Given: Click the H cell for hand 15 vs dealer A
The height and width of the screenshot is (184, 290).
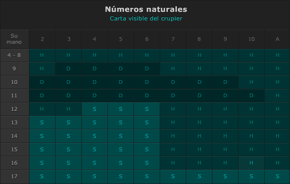Looking at the screenshot, I should pyautogui.click(x=277, y=150).
